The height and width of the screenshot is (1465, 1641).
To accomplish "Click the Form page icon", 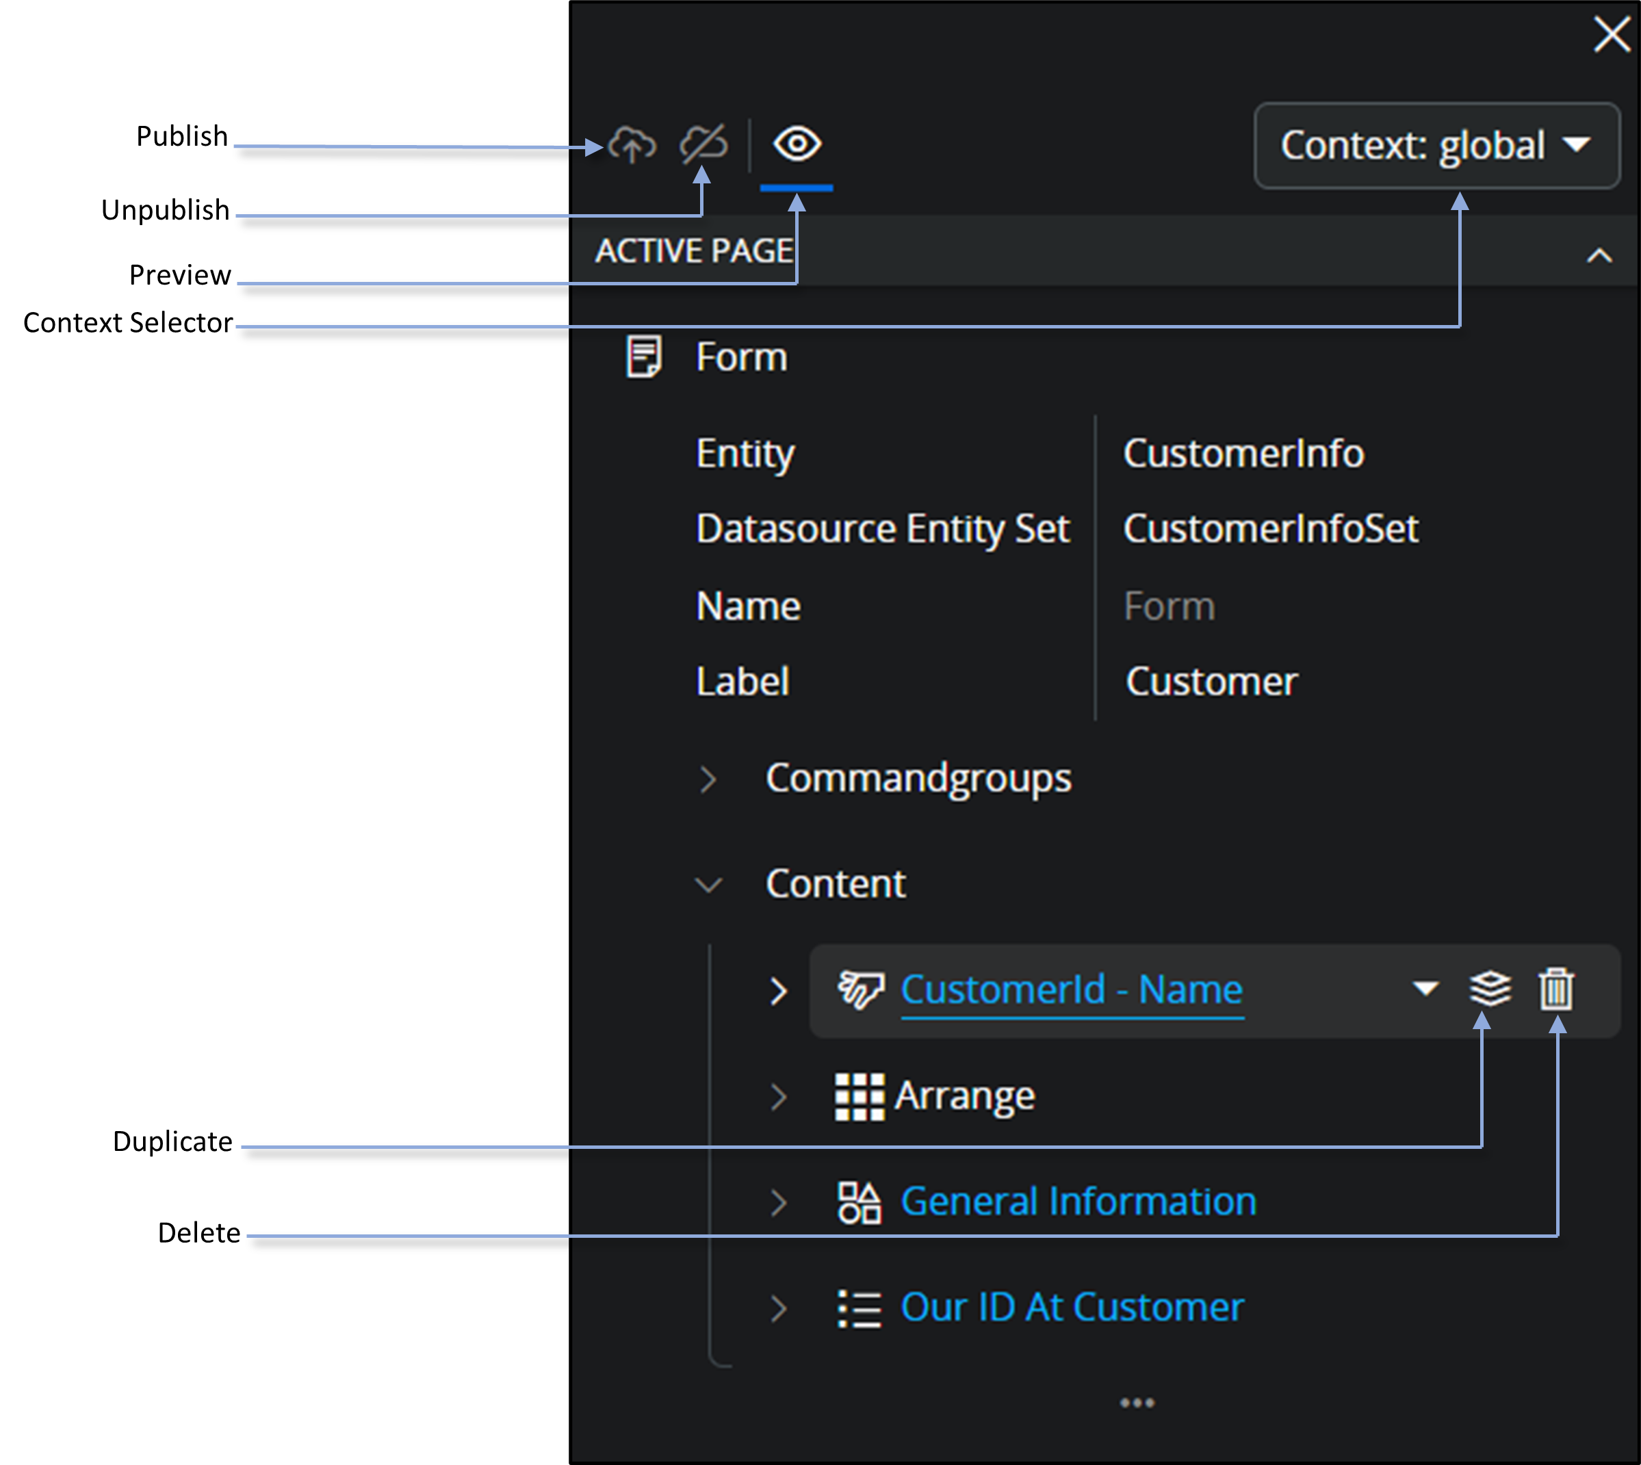I will (x=644, y=356).
